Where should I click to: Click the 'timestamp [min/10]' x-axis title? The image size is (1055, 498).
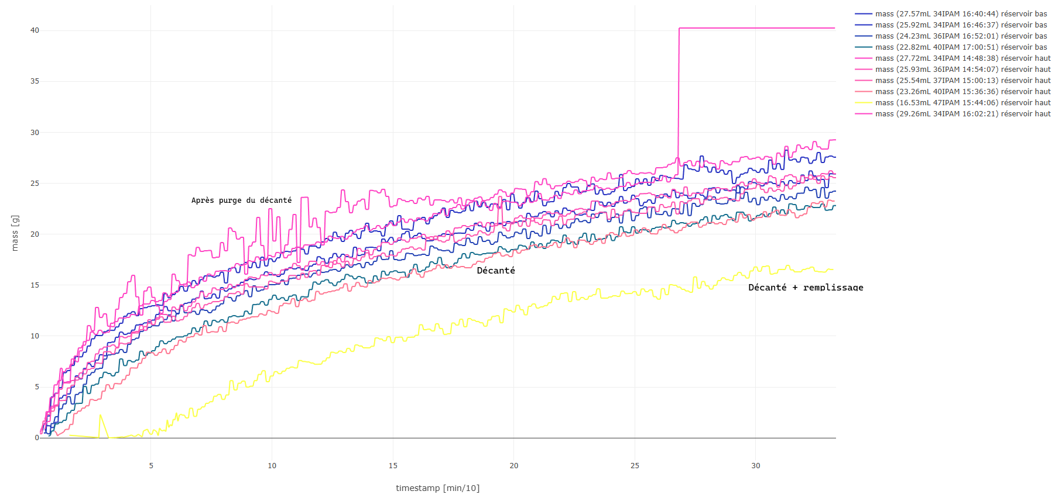point(437,488)
